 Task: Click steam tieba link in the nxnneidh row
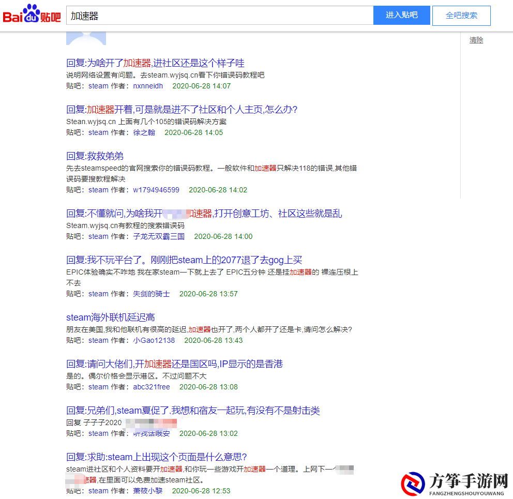tap(98, 86)
